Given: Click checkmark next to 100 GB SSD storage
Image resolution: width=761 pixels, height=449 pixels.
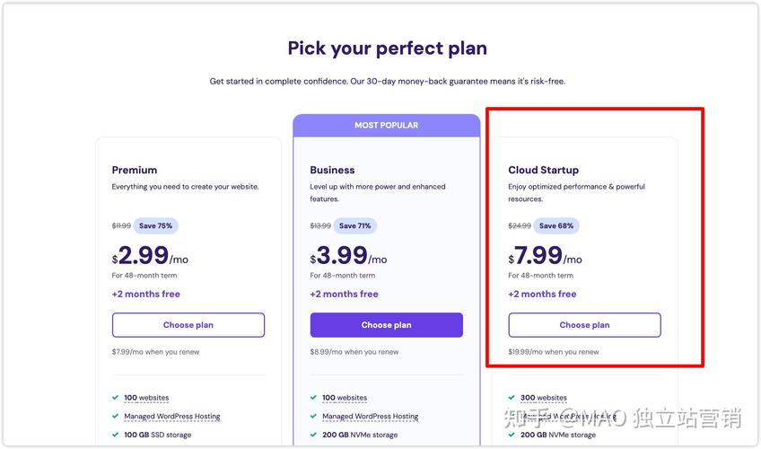Looking at the screenshot, I should (x=115, y=435).
